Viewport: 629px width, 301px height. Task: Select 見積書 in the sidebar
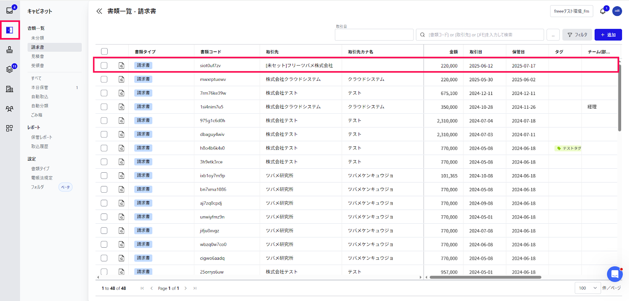(38, 57)
